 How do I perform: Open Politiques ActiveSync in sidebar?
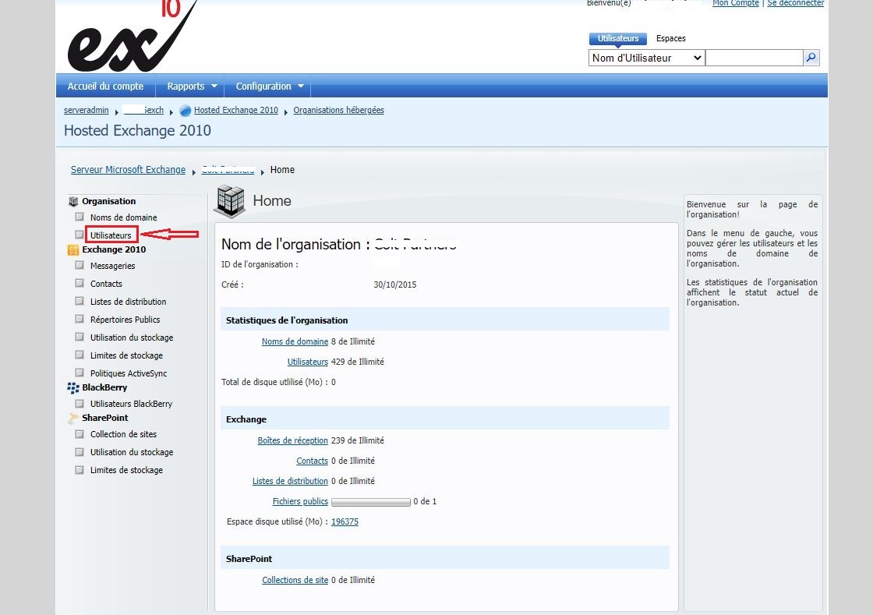[129, 373]
